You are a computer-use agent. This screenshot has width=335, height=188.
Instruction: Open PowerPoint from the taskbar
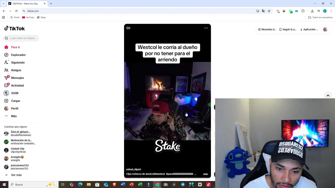click(x=131, y=185)
